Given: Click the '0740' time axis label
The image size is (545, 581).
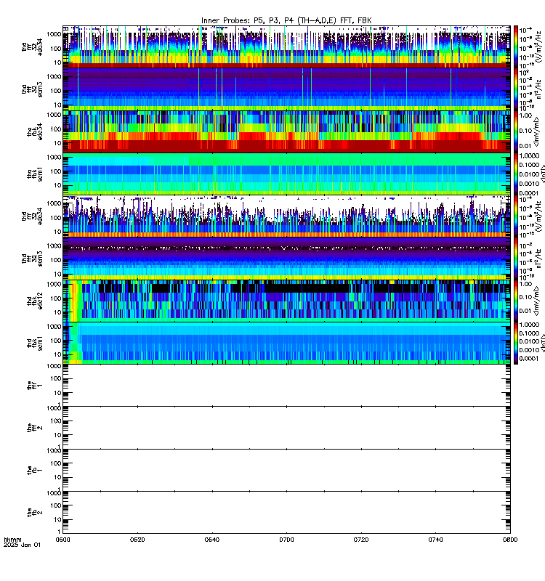Looking at the screenshot, I should (435, 540).
